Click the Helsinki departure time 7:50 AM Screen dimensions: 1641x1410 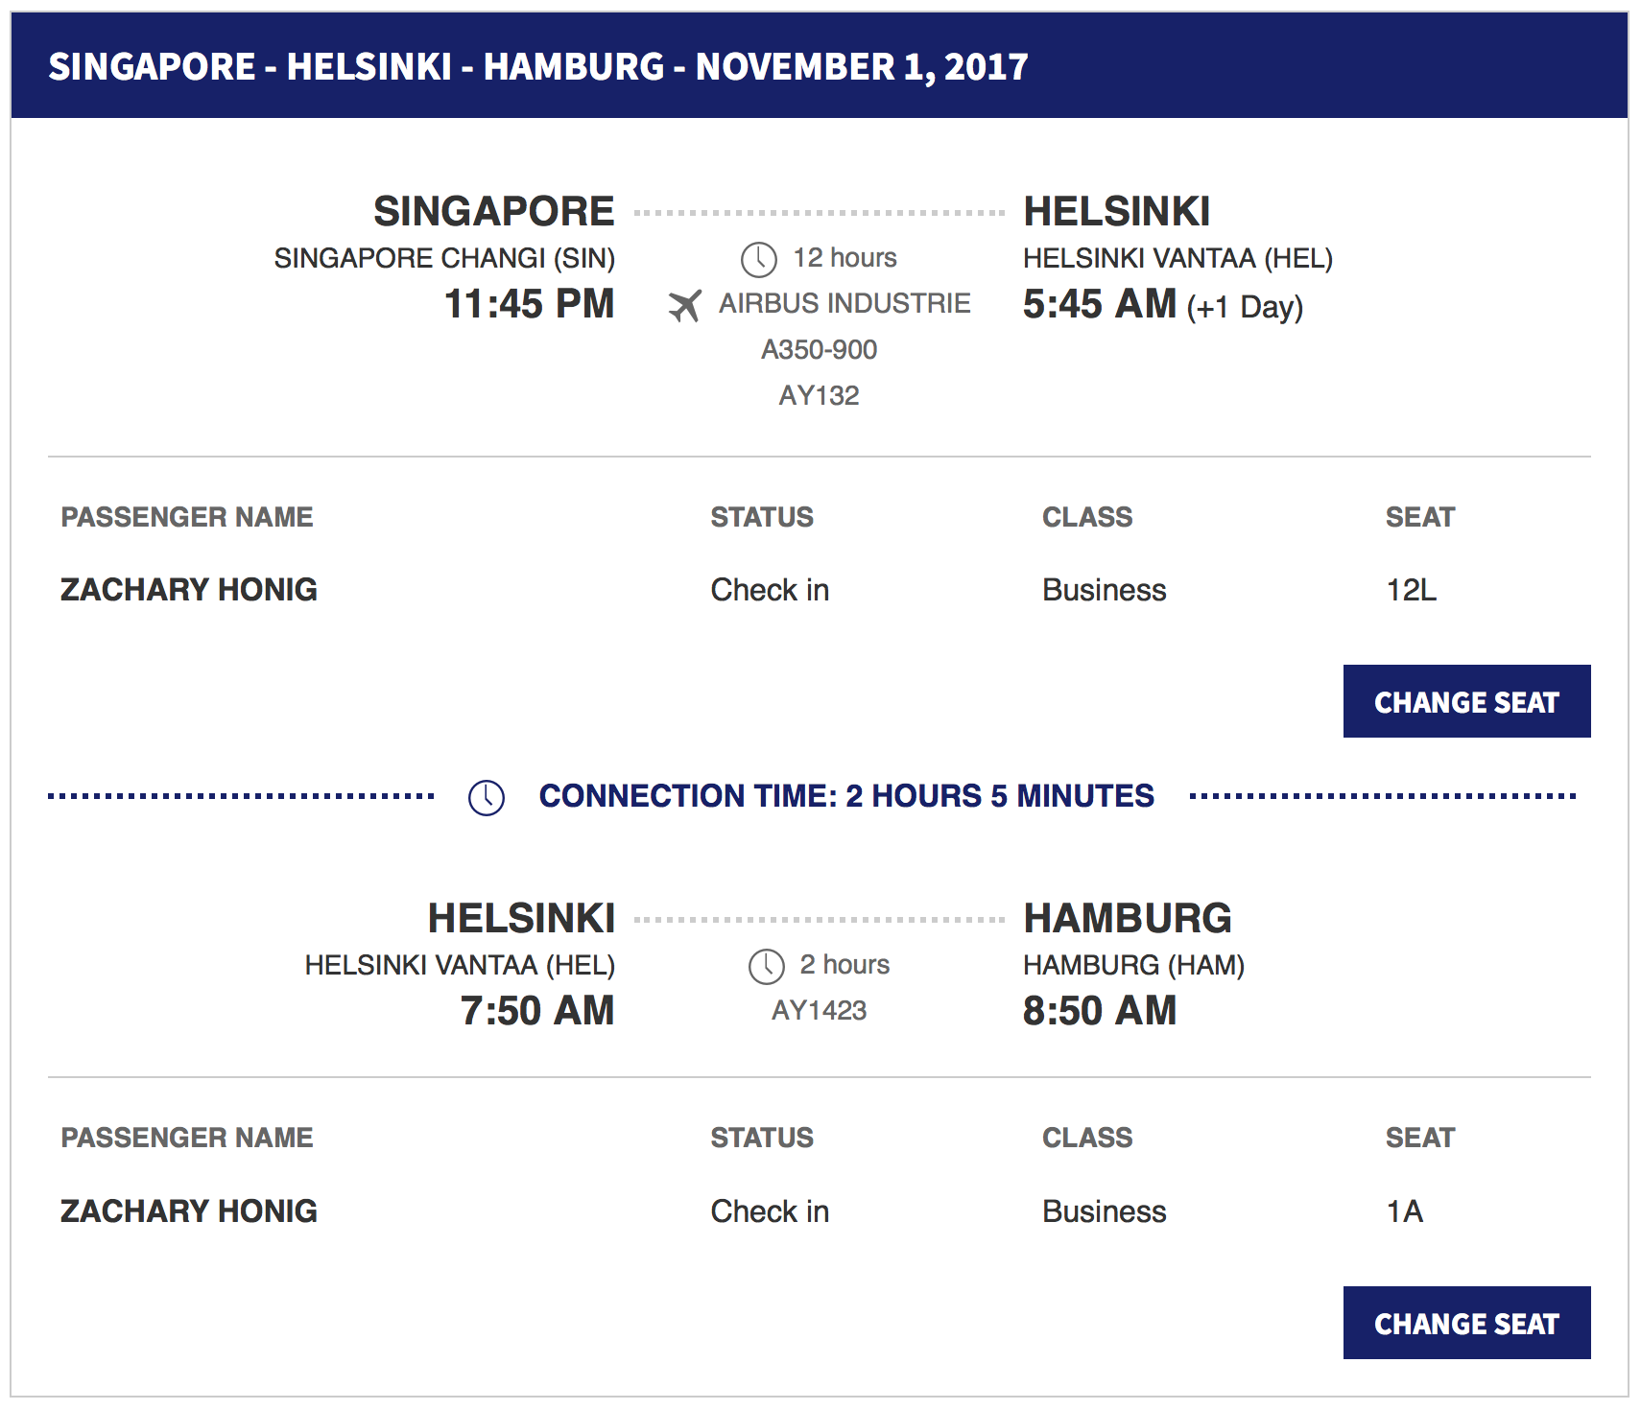pyautogui.click(x=536, y=1011)
